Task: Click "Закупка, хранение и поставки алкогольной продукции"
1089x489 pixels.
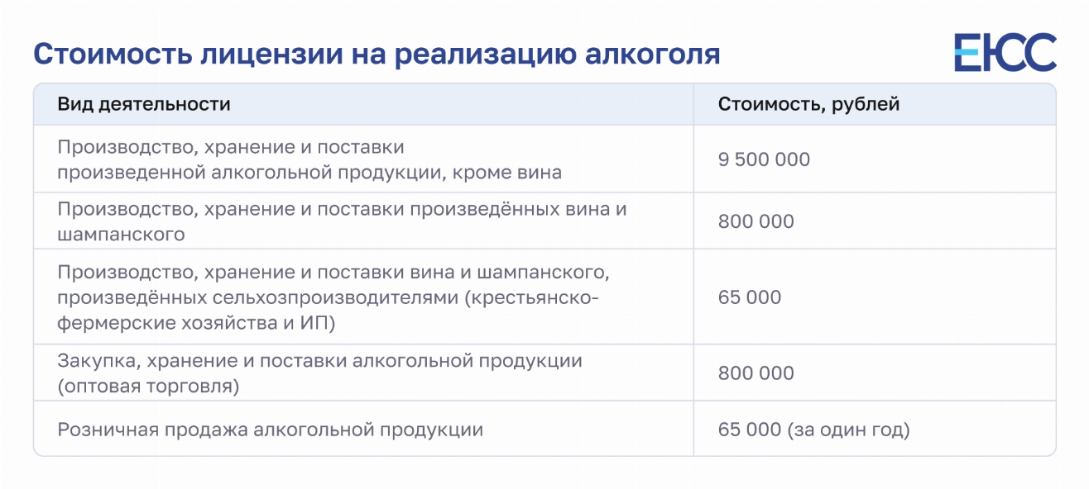Action: 319,362
